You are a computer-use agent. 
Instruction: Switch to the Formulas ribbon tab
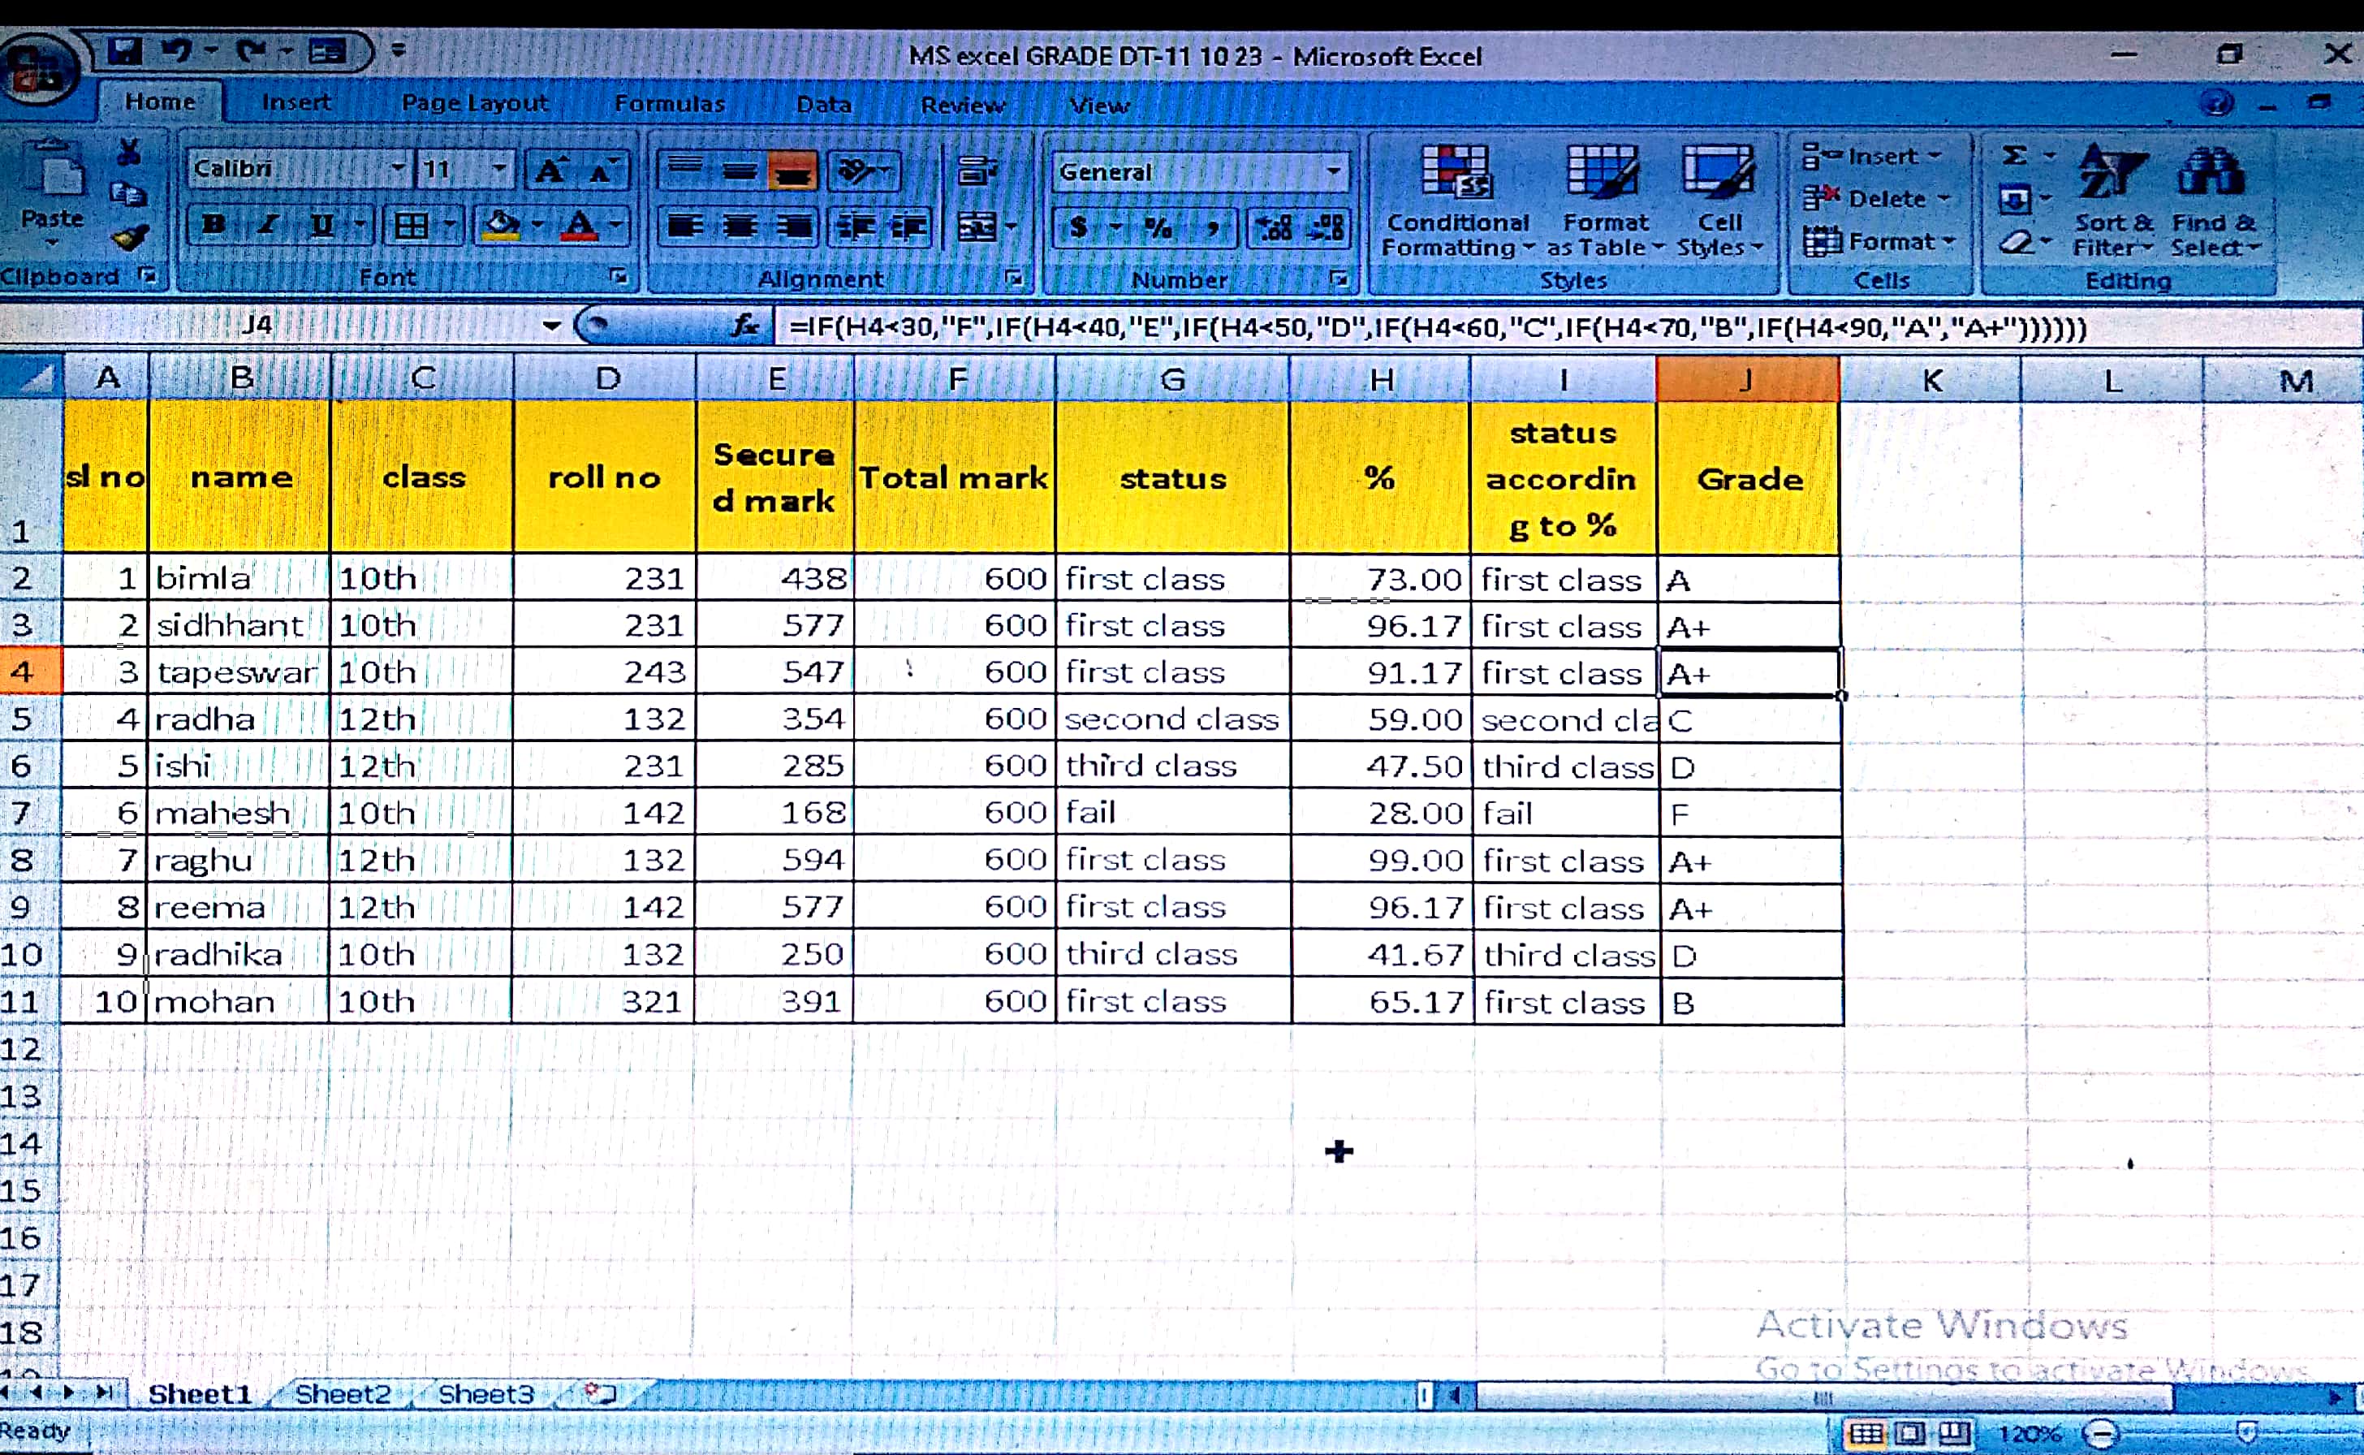point(670,103)
